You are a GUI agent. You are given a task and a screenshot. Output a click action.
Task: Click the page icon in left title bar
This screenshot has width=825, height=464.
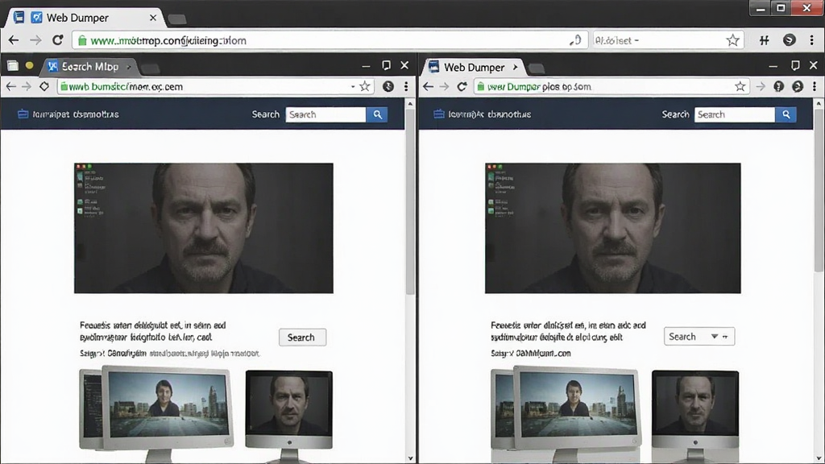click(13, 66)
